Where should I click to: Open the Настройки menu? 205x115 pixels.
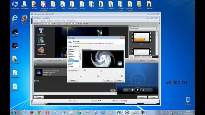tap(71, 21)
